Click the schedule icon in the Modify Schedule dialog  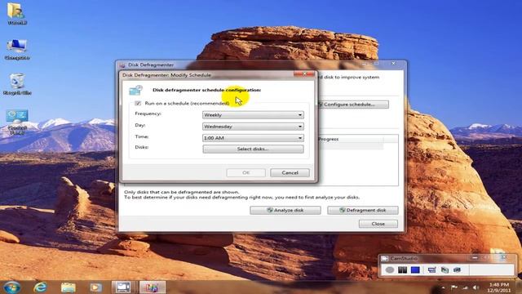(x=136, y=90)
